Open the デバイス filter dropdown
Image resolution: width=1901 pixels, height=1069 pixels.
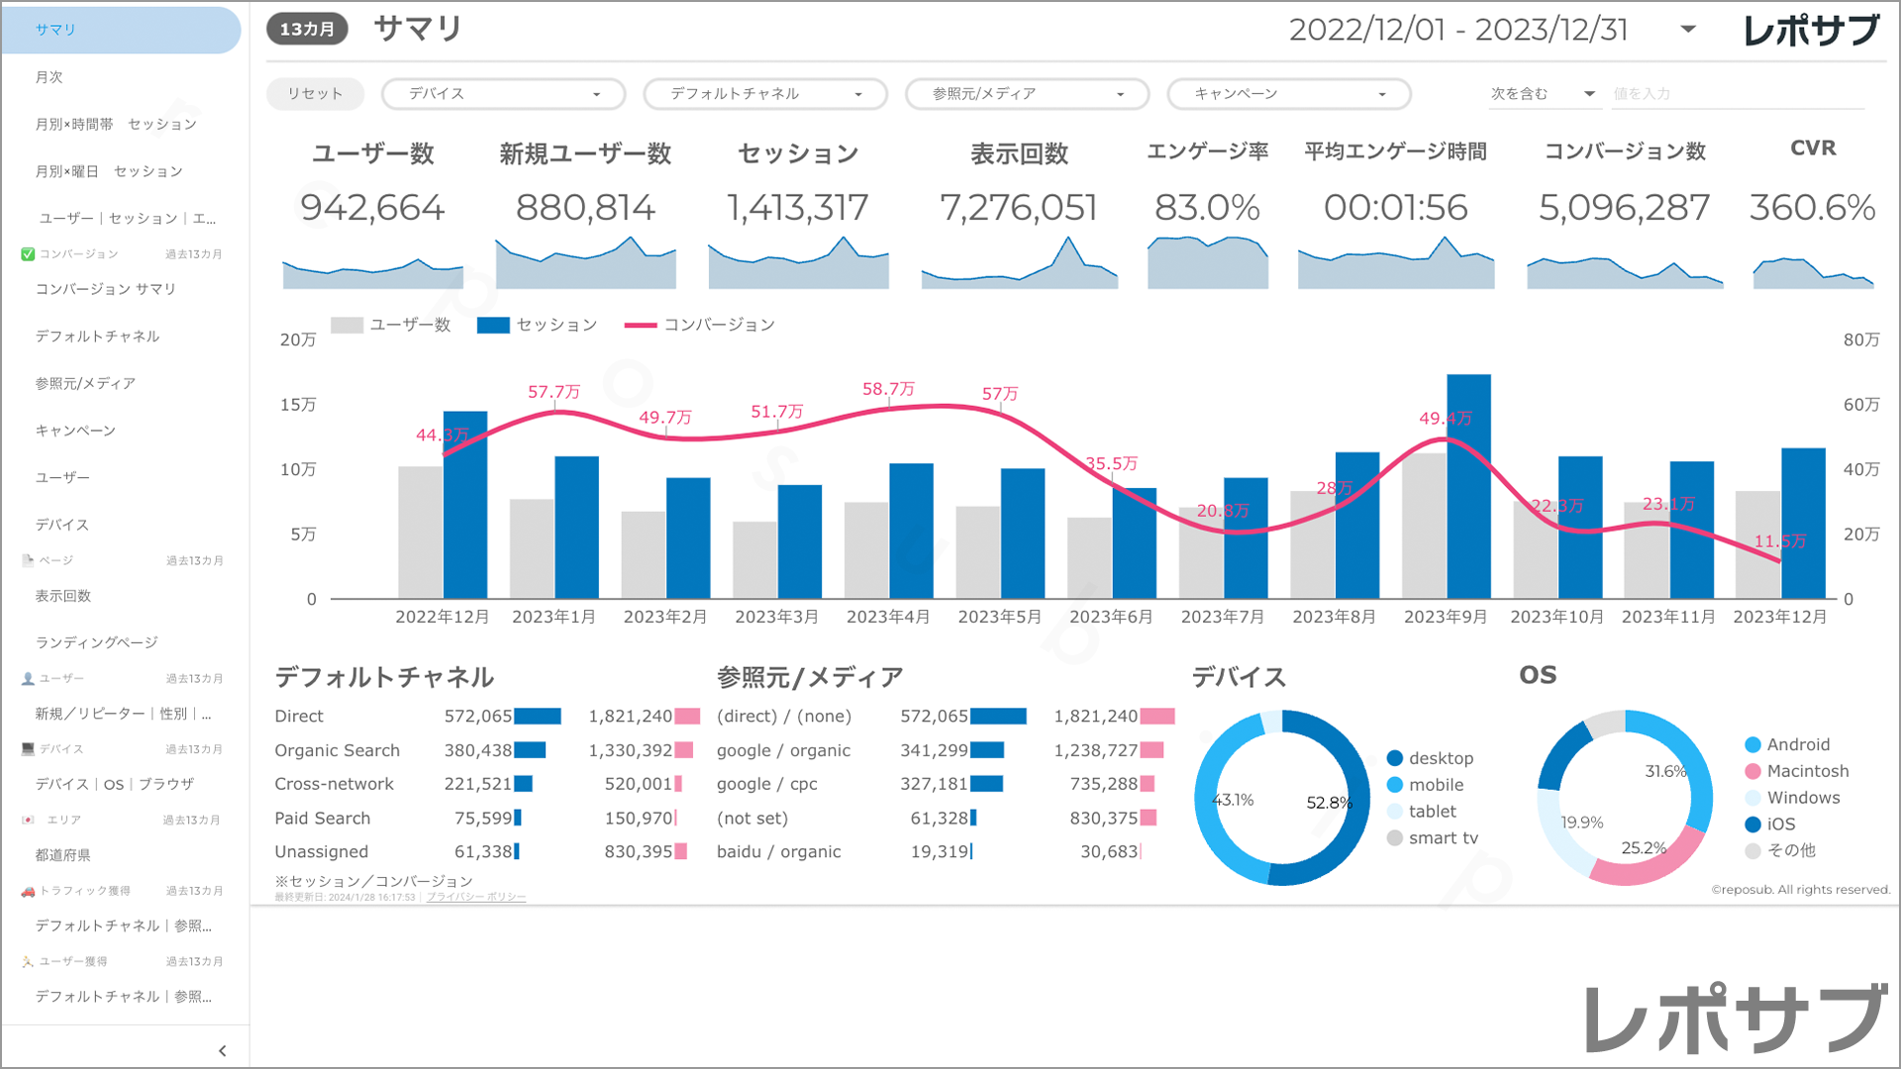pyautogui.click(x=503, y=94)
